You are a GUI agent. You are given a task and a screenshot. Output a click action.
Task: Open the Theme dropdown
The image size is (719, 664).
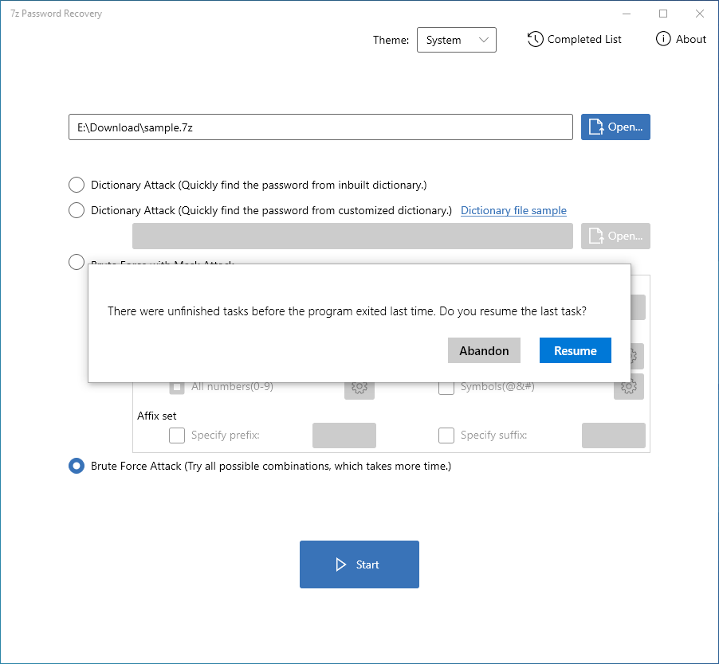(x=456, y=40)
